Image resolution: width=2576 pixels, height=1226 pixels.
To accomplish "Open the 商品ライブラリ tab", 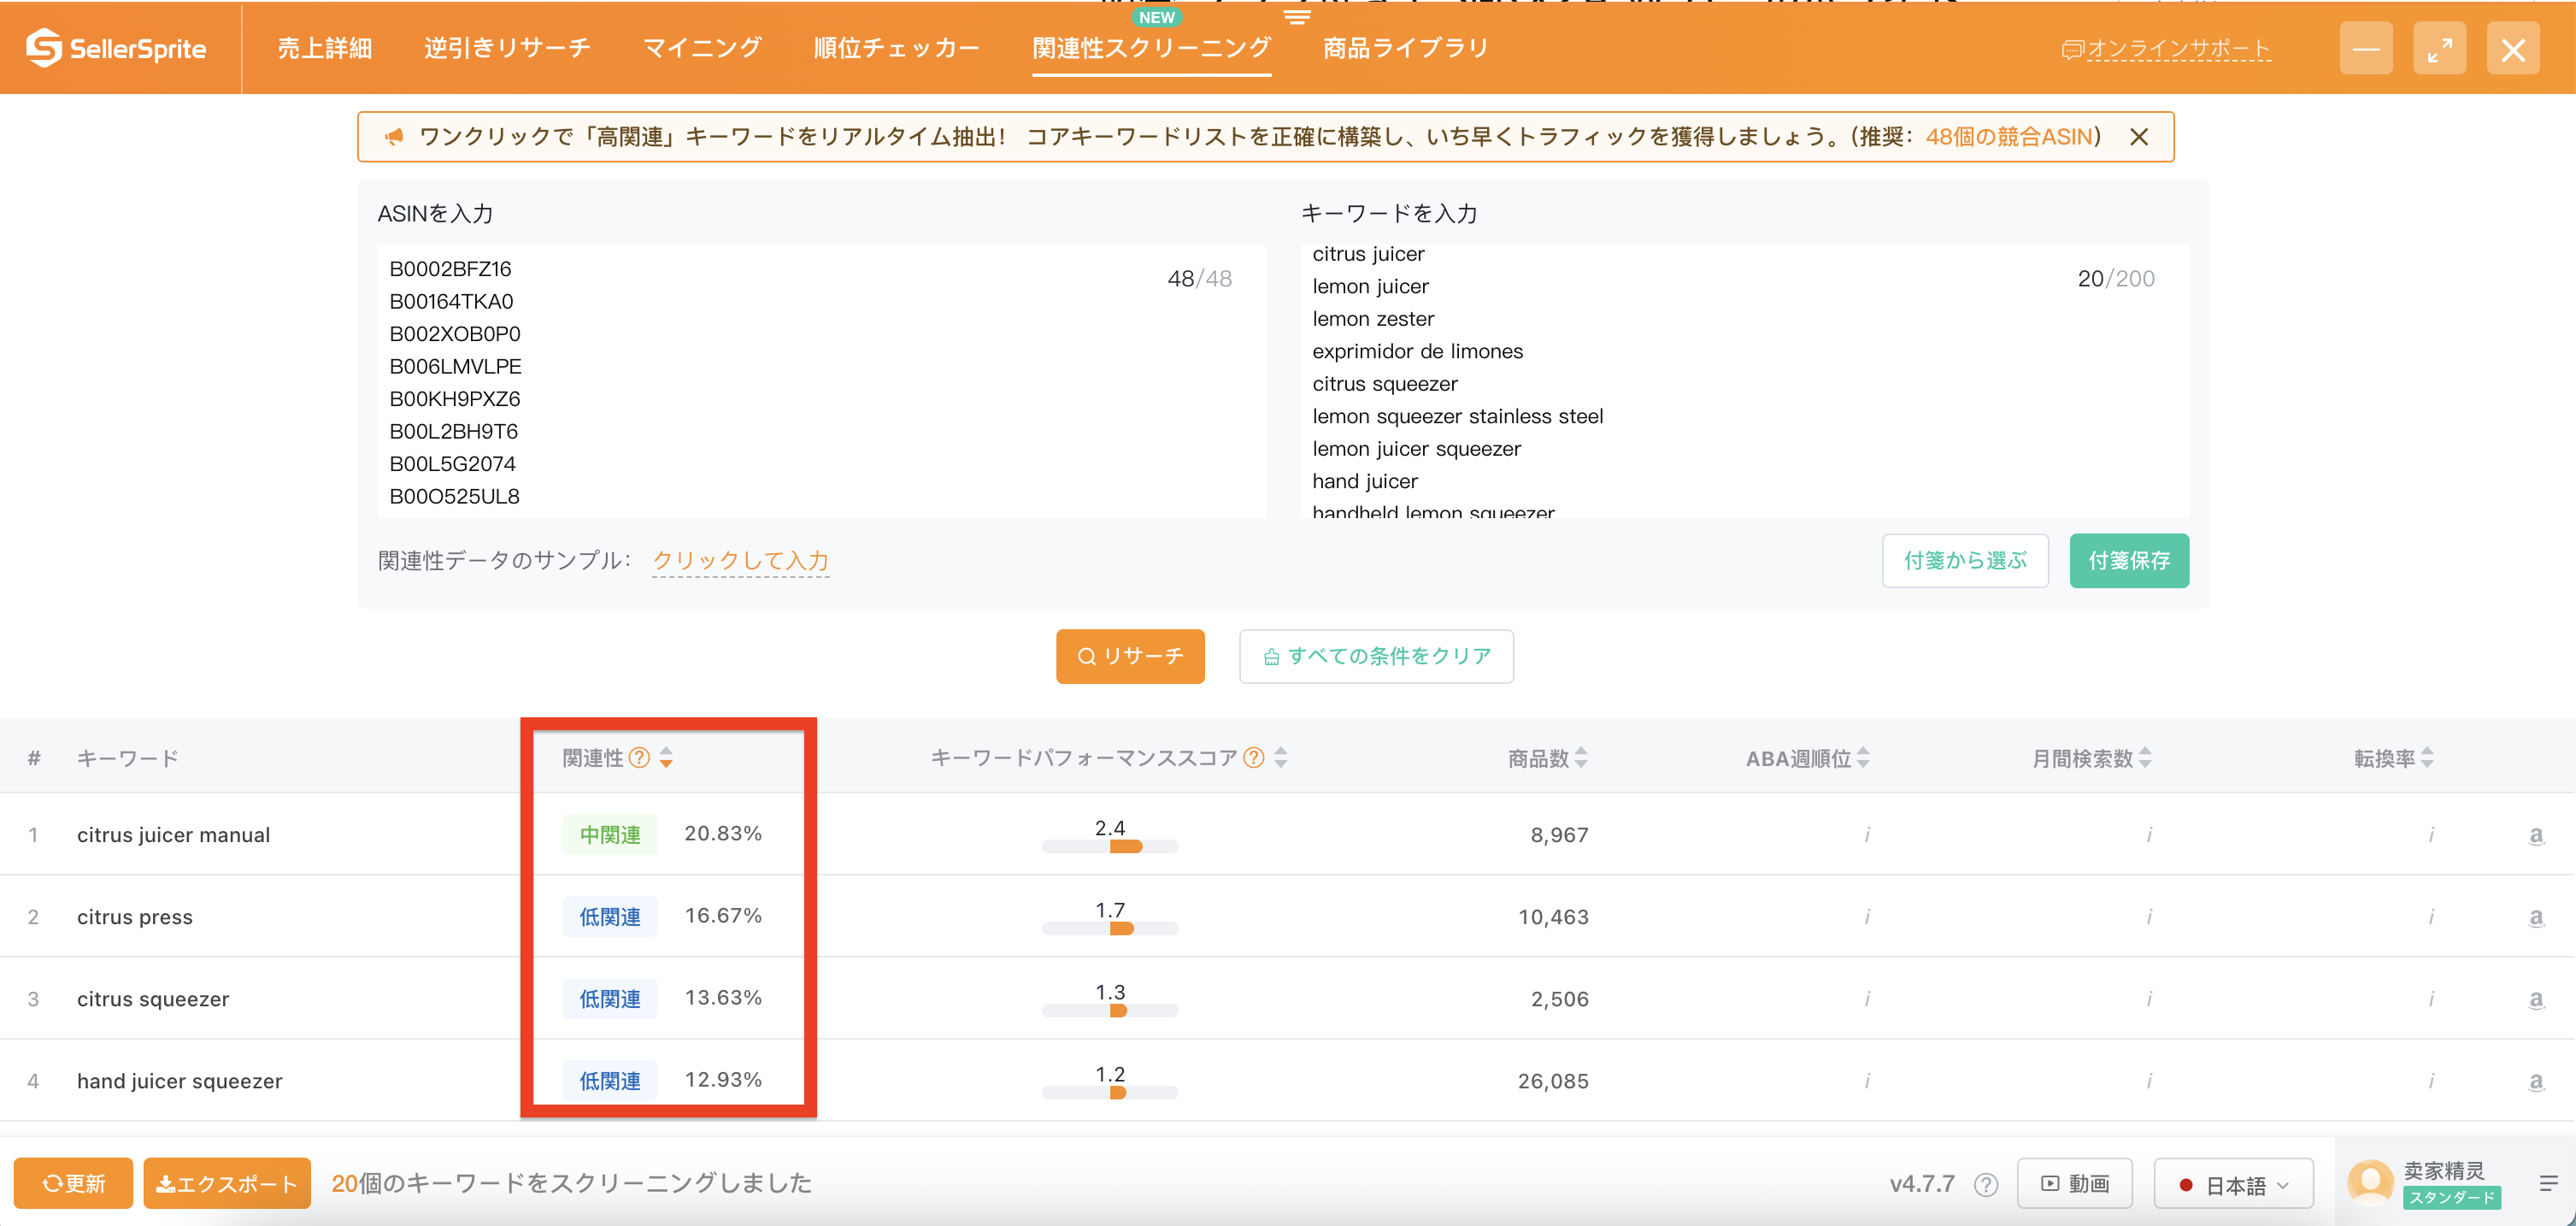I will point(1405,48).
